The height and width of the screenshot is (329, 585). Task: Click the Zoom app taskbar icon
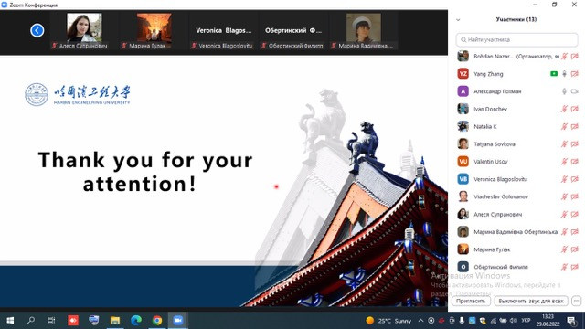click(178, 320)
